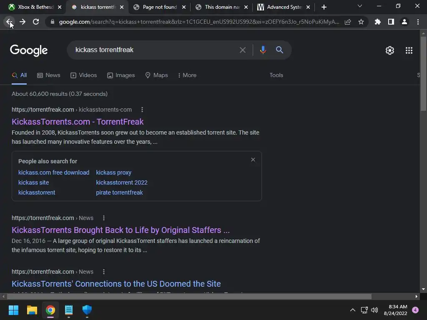Screen dimensions: 427x320
Task: Click the scroll down arrow
Action: coord(423,289)
